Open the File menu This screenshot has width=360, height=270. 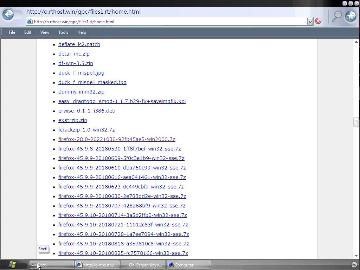coord(12,32)
